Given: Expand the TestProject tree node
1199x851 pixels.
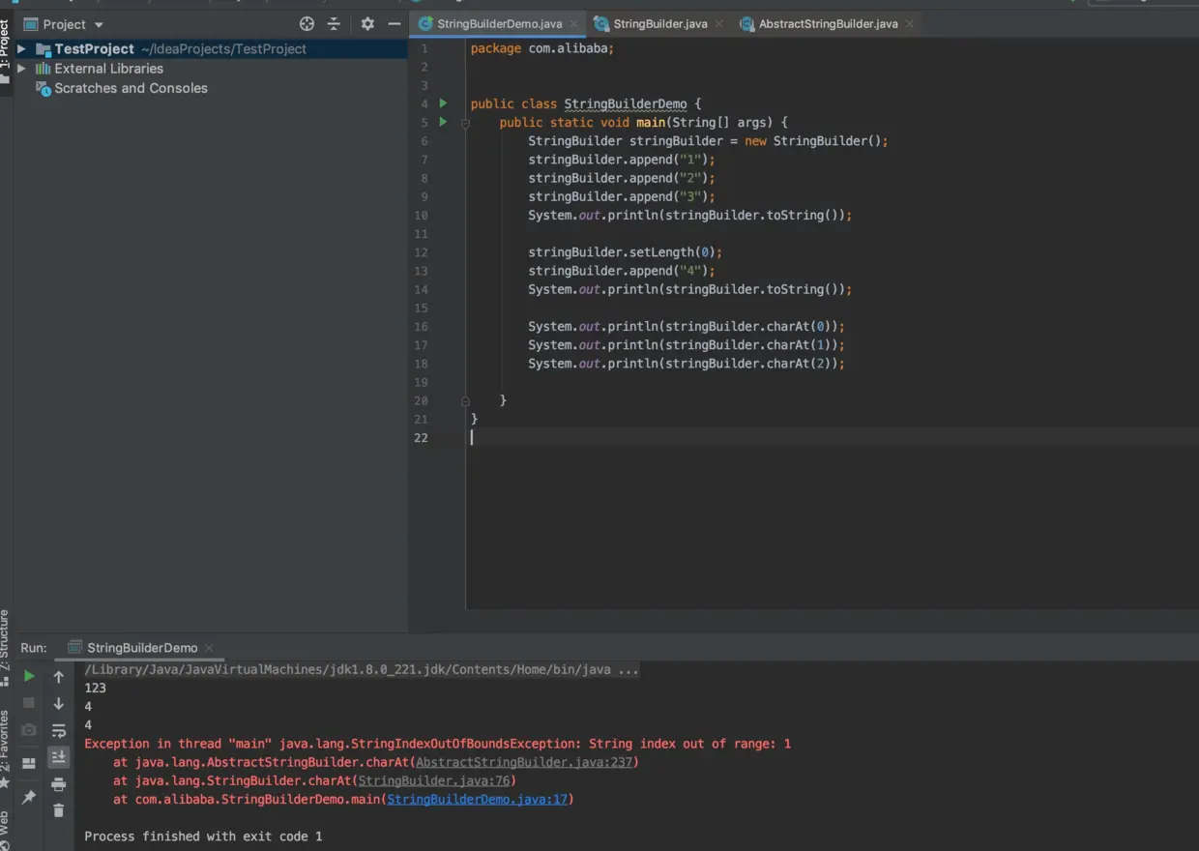Looking at the screenshot, I should click(x=21, y=49).
